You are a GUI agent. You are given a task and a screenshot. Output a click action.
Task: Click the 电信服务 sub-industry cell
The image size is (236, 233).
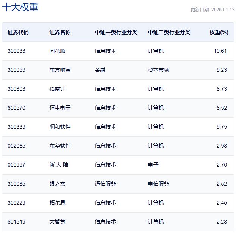pos(158,184)
